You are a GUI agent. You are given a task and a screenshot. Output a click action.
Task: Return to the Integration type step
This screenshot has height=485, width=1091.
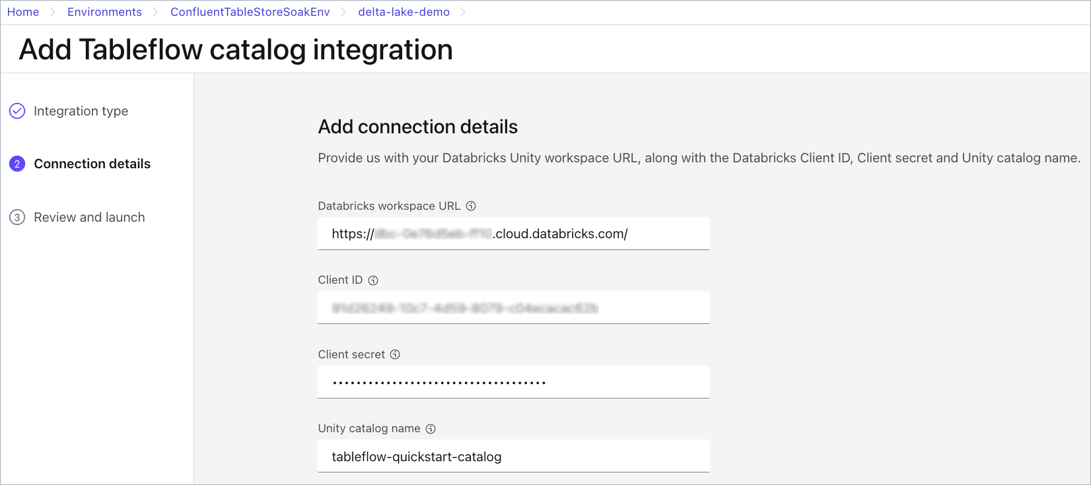[x=81, y=111]
